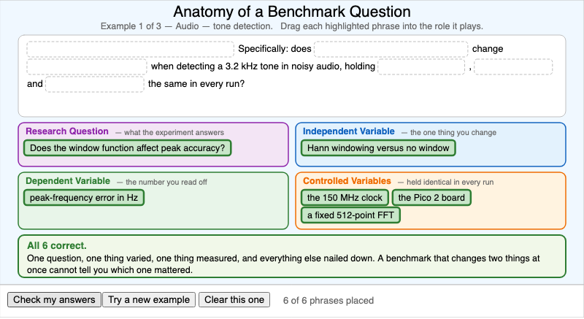Click the first empty slot after 'holding'
The height and width of the screenshot is (319, 584).
click(x=421, y=66)
